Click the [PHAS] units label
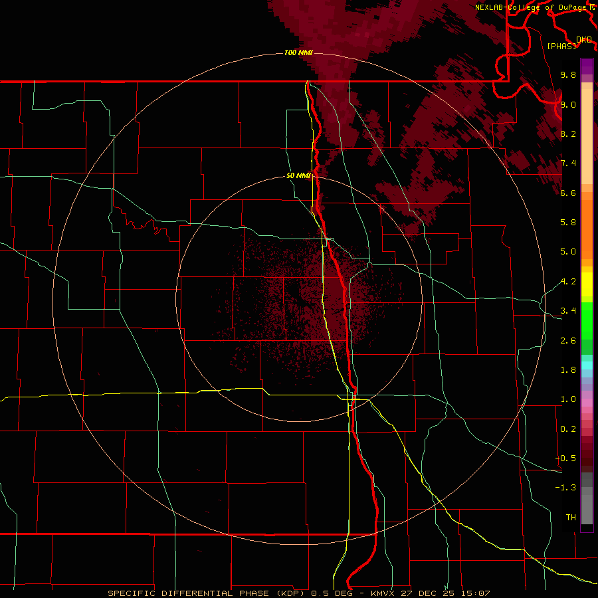 point(561,47)
